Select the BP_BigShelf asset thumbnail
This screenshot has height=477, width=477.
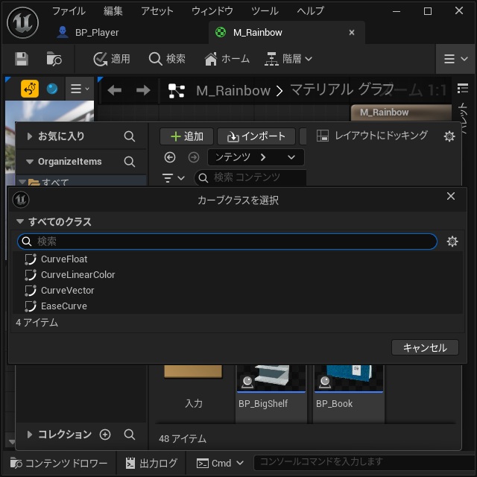pos(271,393)
